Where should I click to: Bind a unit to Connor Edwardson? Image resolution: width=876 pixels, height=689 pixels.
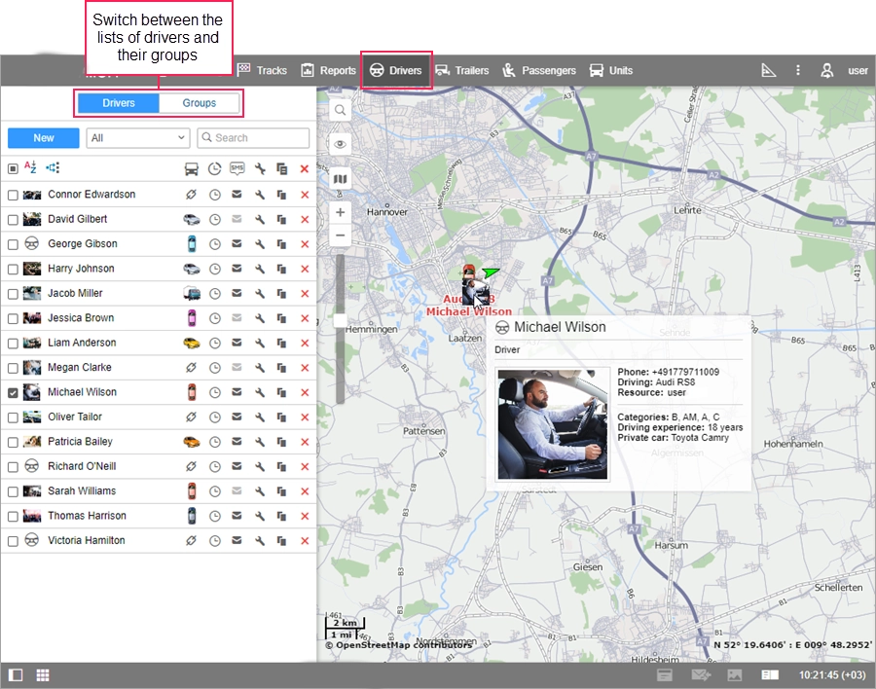(x=191, y=195)
